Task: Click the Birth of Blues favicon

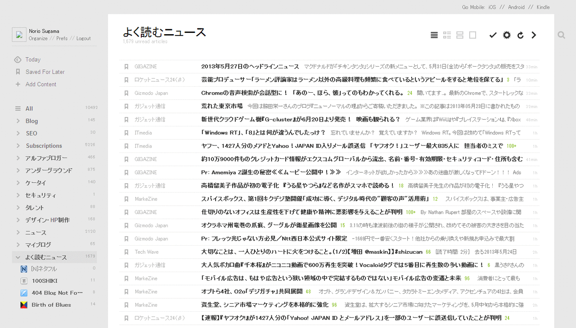Action: [24, 305]
